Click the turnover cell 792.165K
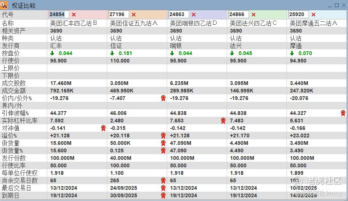 pyautogui.click(x=62, y=91)
